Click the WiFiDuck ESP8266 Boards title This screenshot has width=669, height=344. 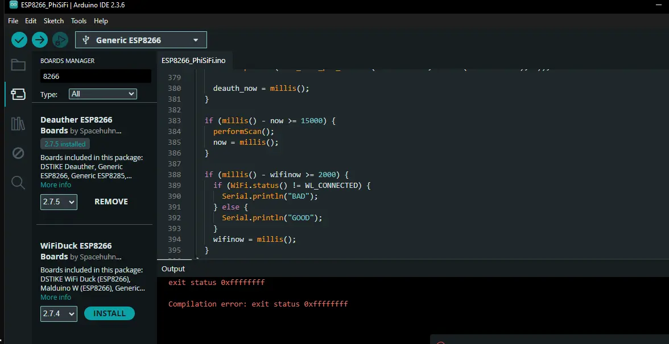pos(76,251)
